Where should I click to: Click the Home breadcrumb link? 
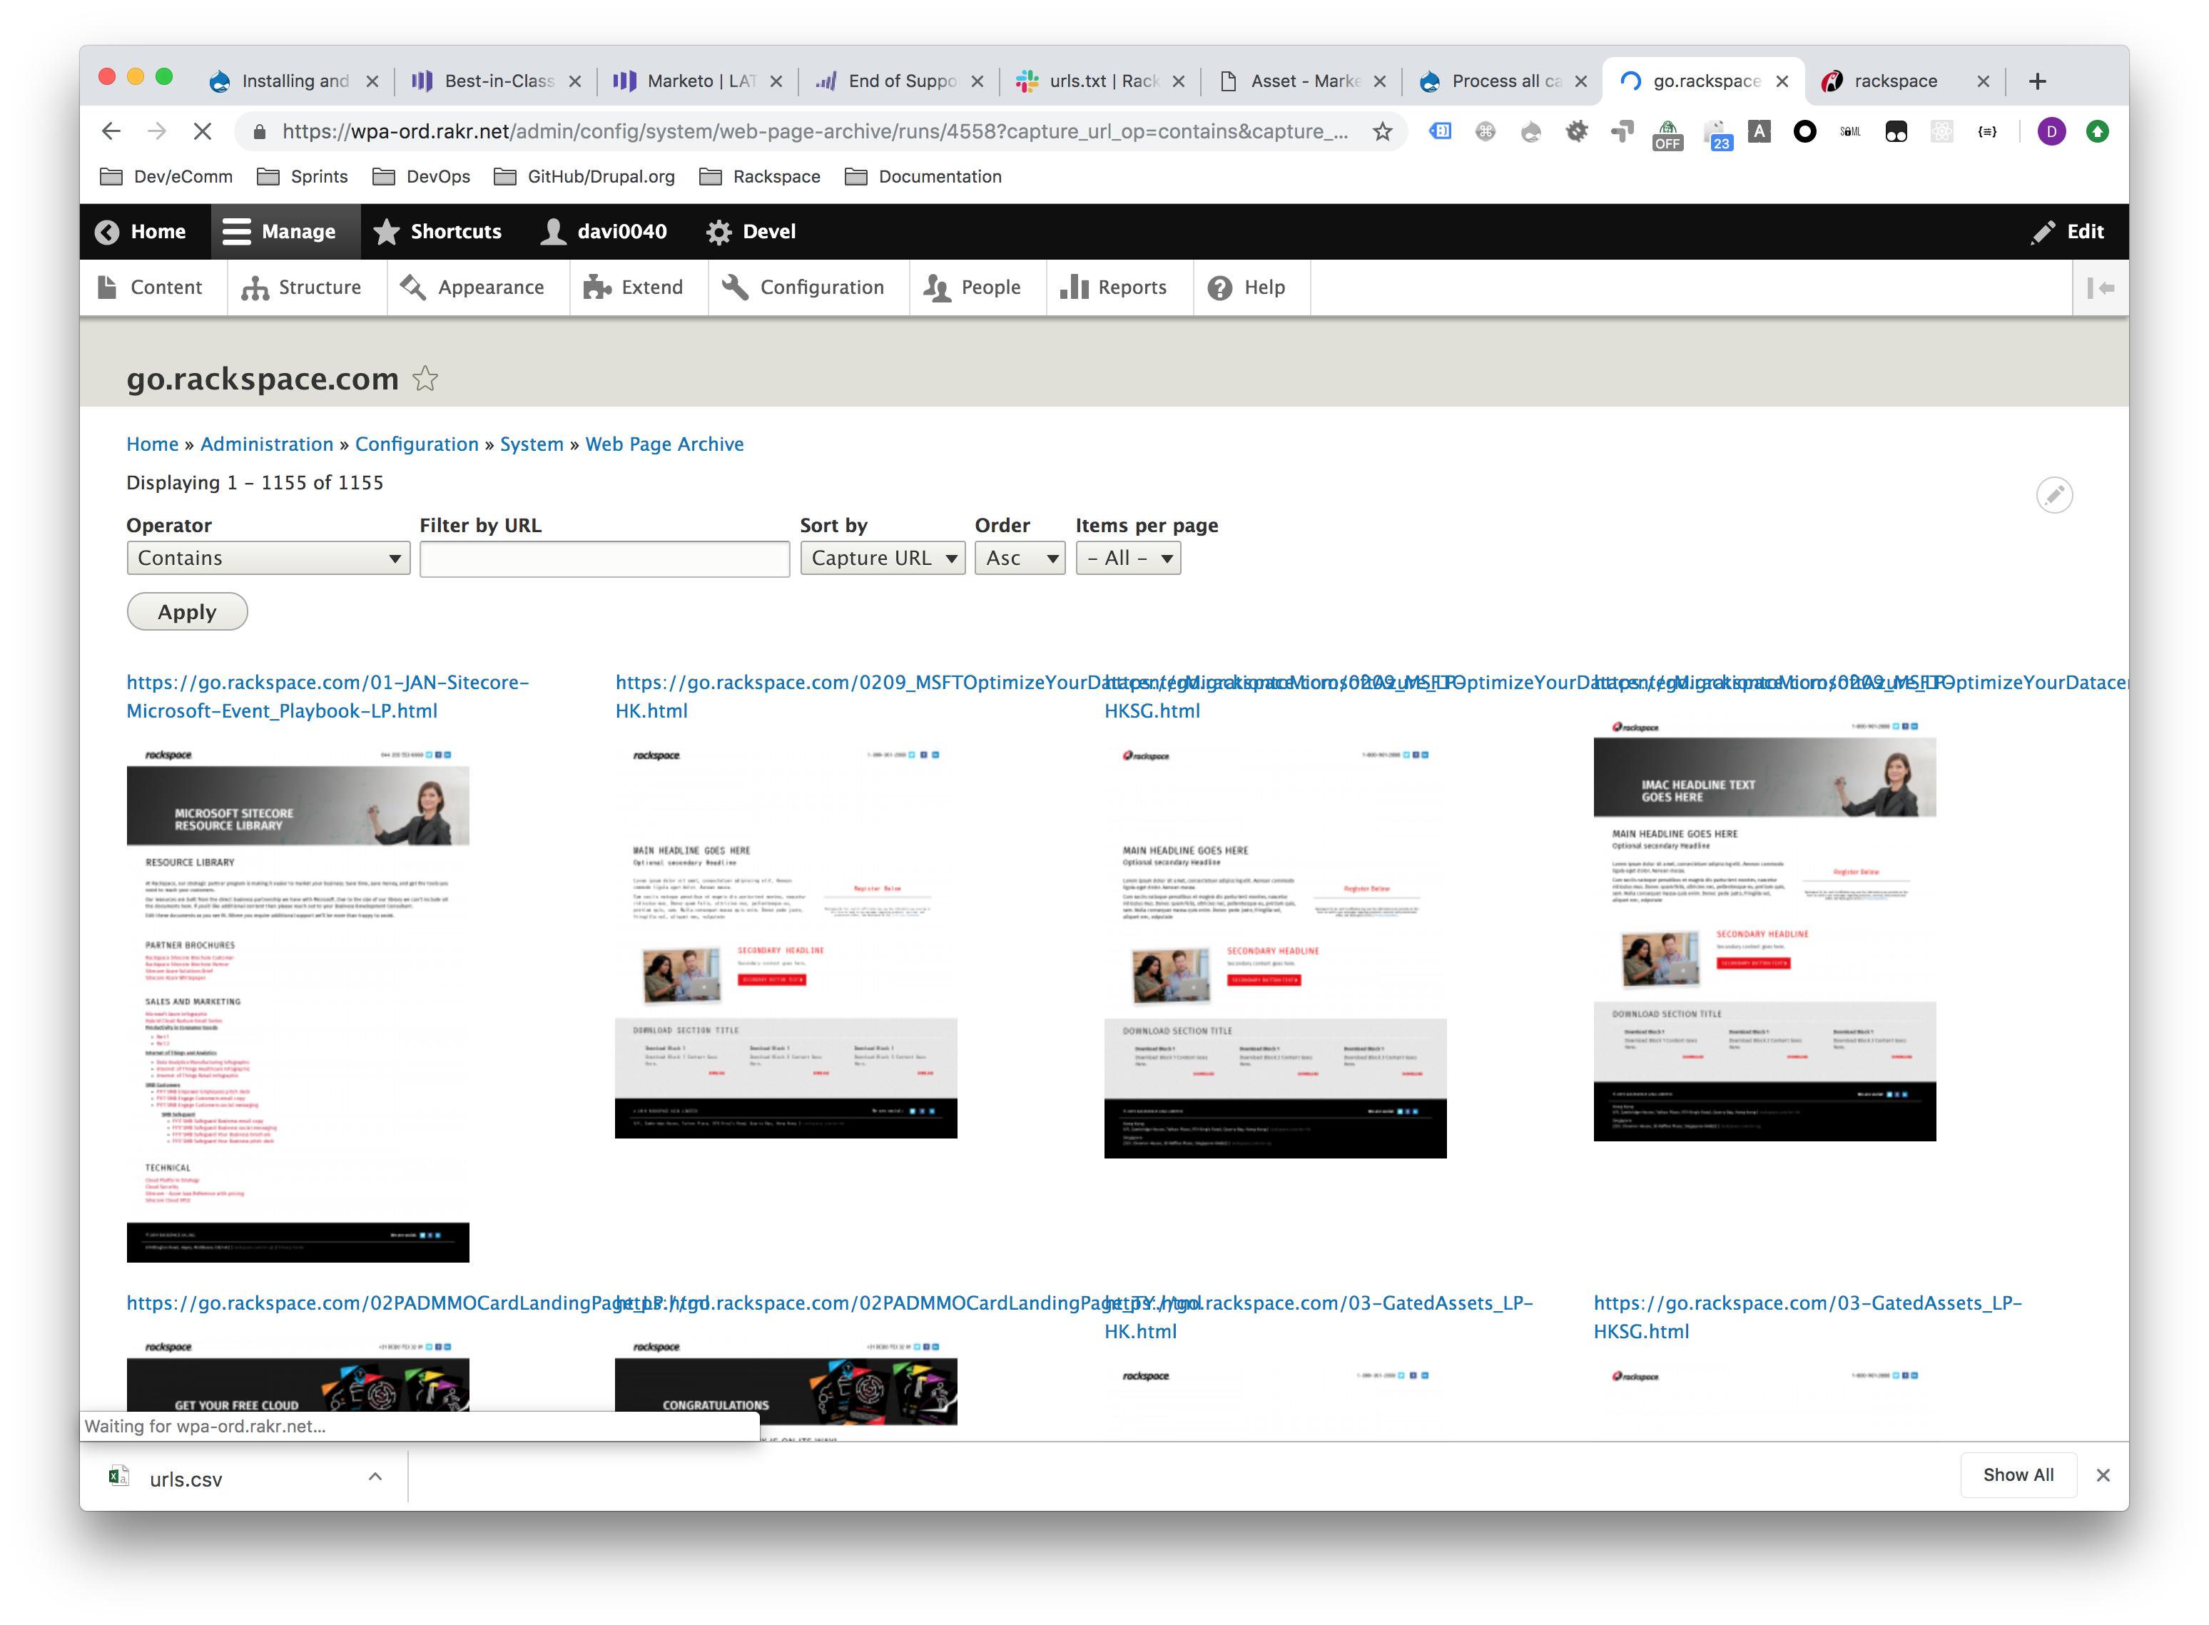pos(153,444)
